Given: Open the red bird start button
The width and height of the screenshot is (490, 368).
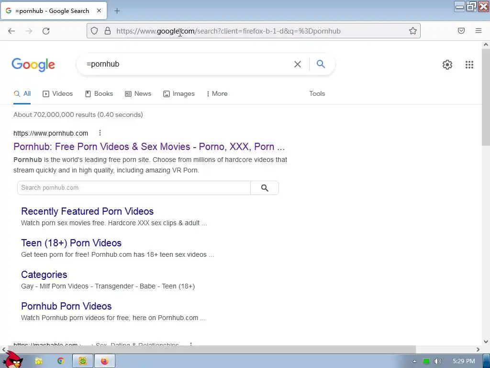Looking at the screenshot, I should pyautogui.click(x=12, y=360).
